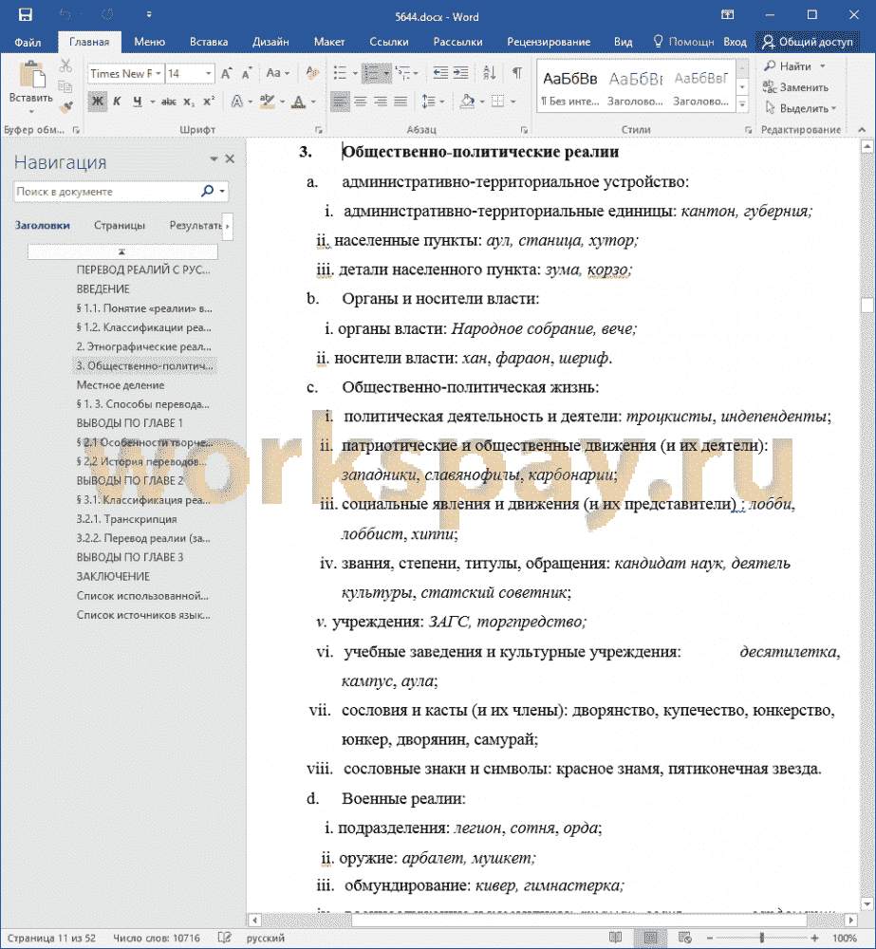This screenshot has width=876, height=949.
Task: Save the document with the floppy icon
Action: (x=25, y=14)
